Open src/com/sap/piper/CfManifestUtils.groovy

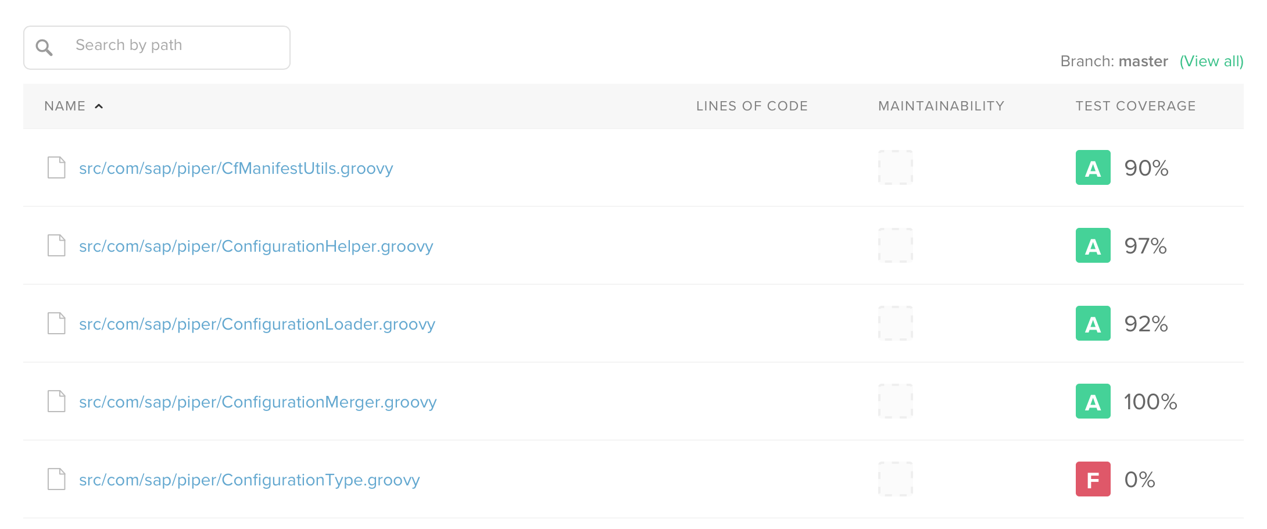[236, 168]
